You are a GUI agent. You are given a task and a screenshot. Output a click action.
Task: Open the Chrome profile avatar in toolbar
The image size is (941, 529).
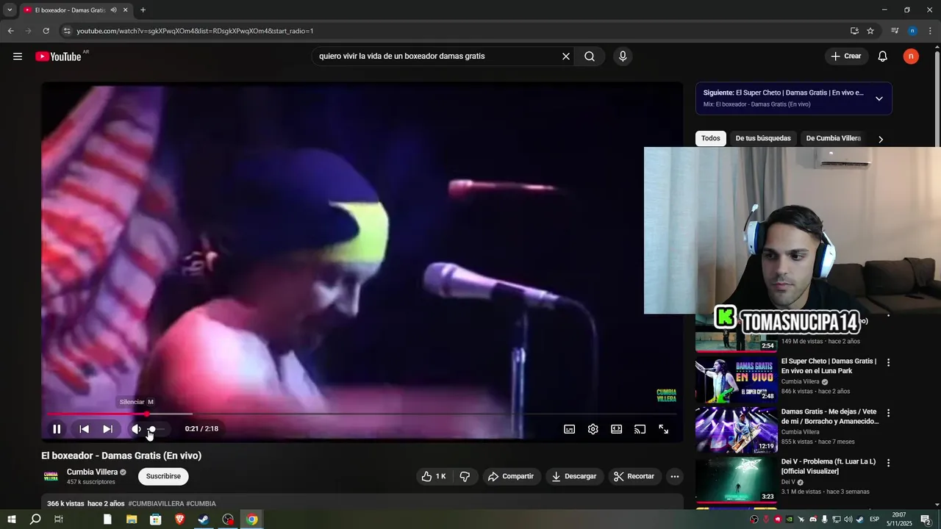[x=912, y=31]
